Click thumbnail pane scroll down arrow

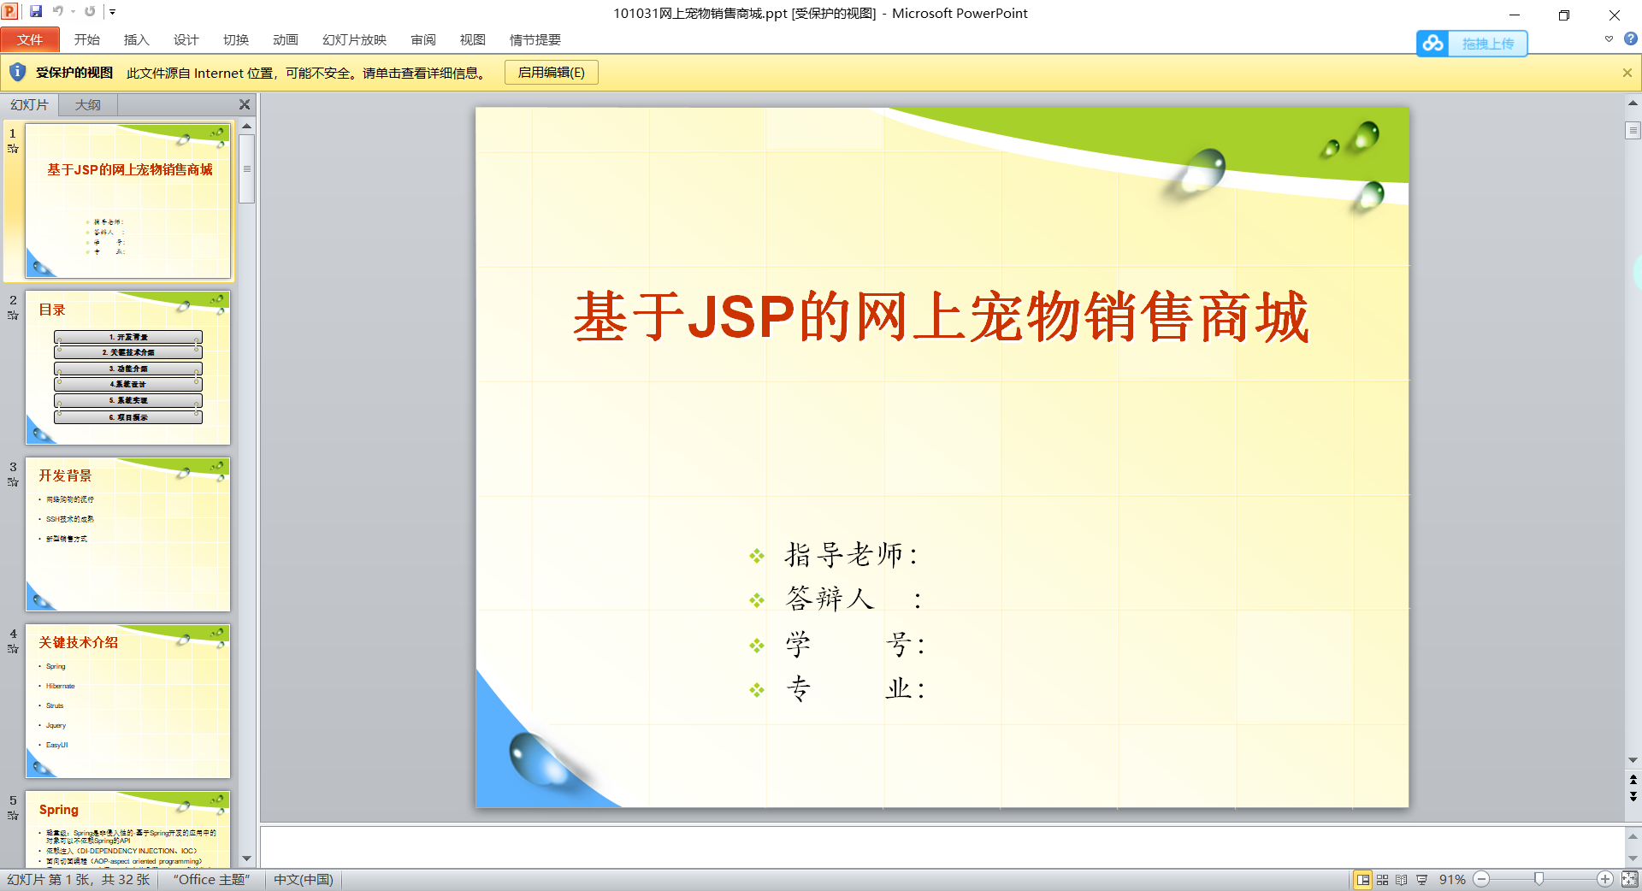[x=247, y=859]
